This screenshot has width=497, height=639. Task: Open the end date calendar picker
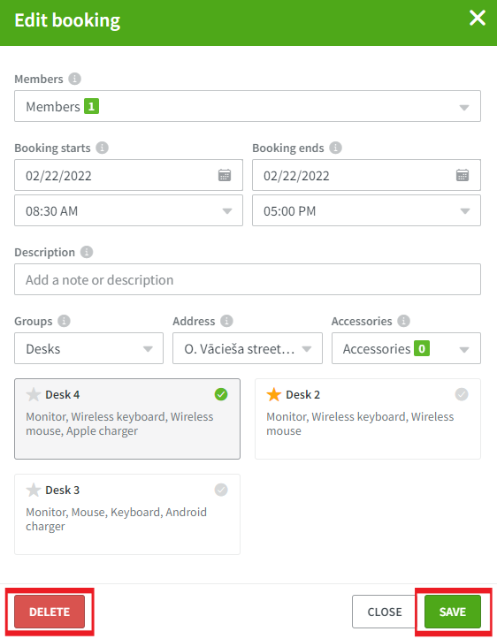(x=463, y=175)
